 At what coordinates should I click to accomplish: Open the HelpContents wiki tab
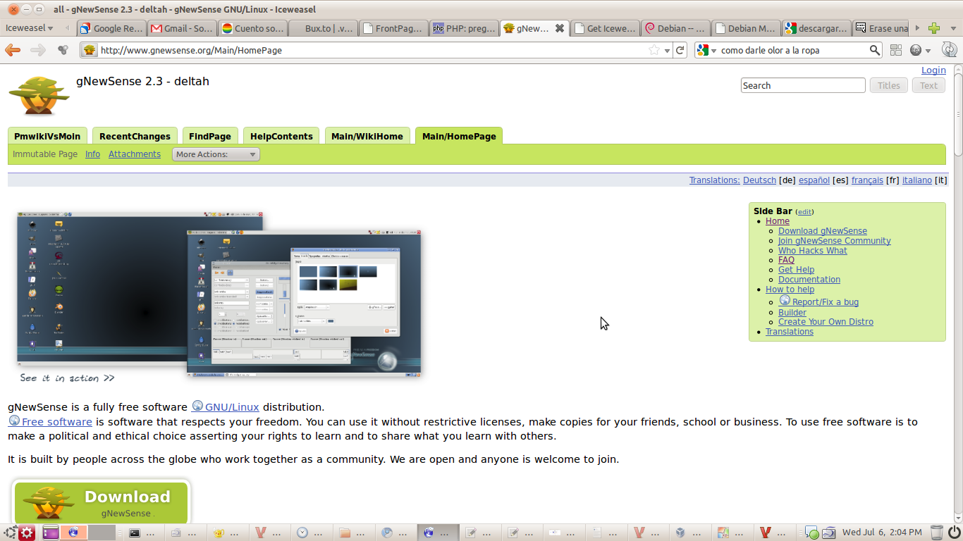click(281, 136)
